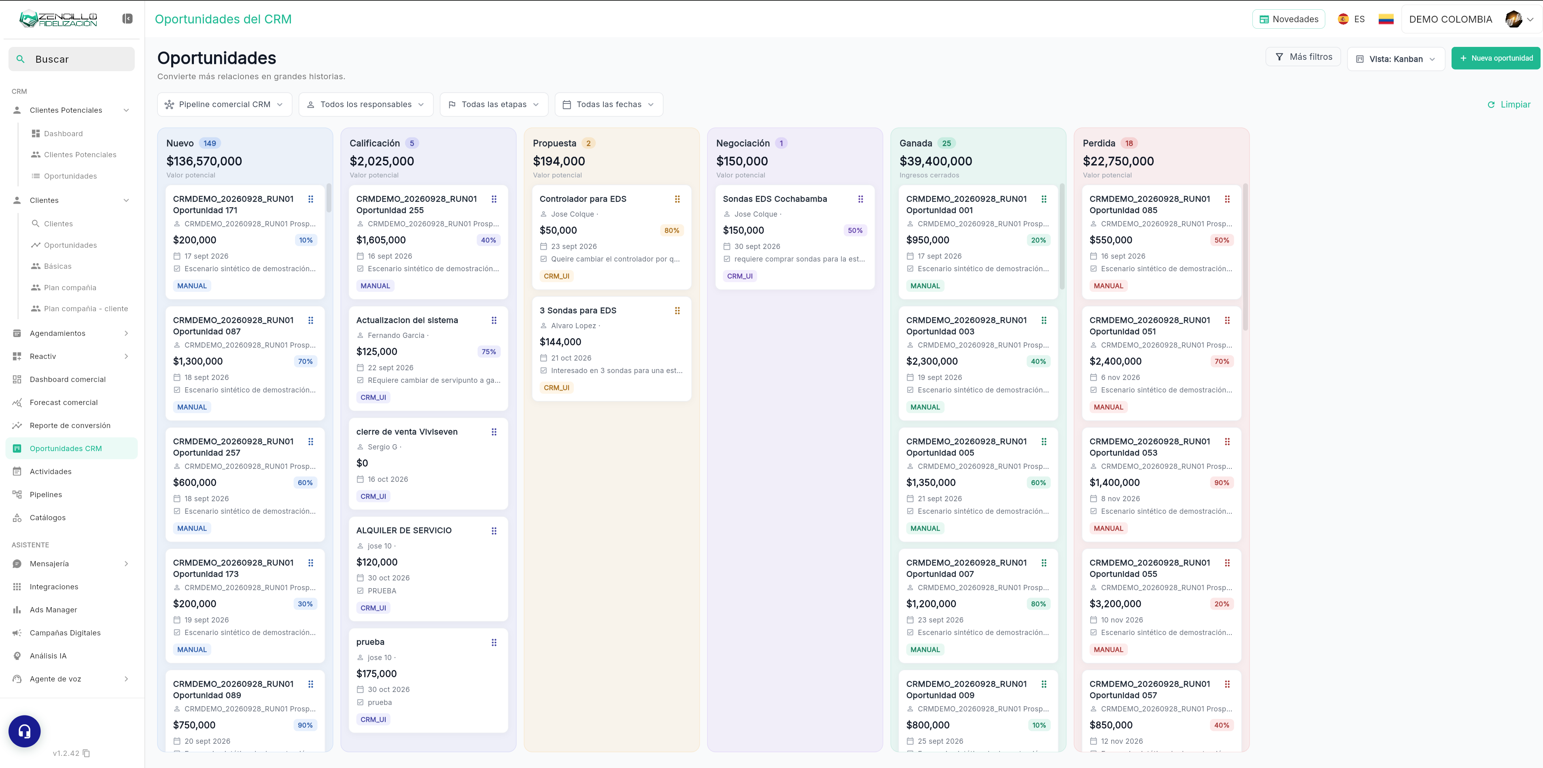The width and height of the screenshot is (1543, 768).
Task: Change view with Vista: Kanban dropdown
Action: tap(1396, 59)
